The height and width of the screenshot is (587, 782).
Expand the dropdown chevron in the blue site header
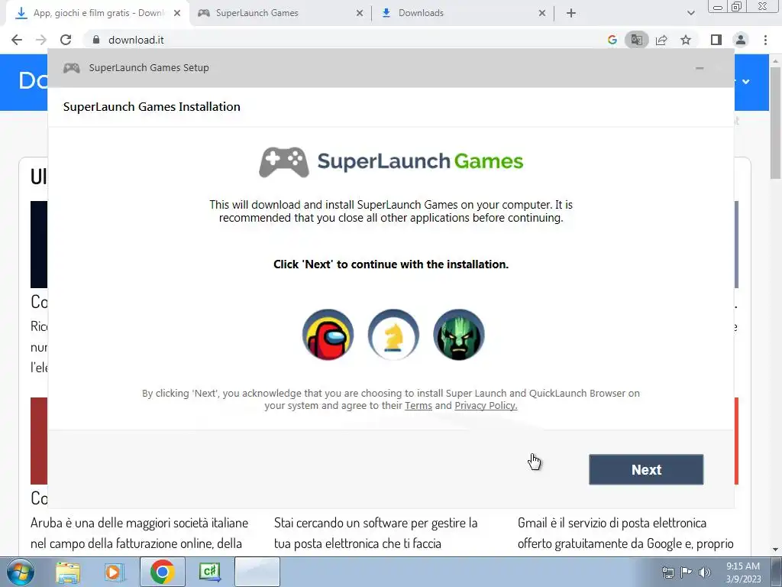745,81
